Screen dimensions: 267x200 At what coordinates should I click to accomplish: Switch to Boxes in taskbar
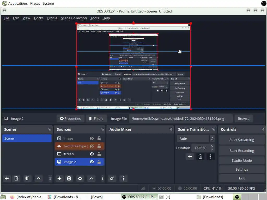click(97, 197)
